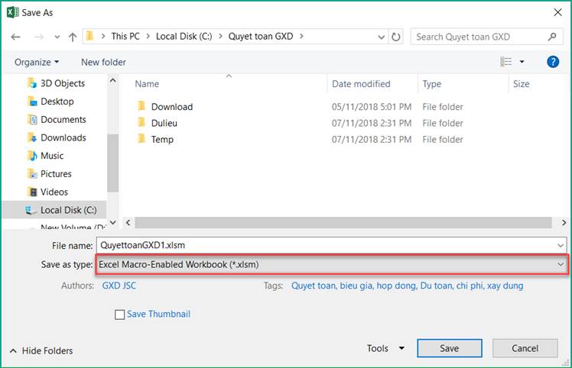The image size is (572, 368).
Task: Click the Cancel button
Action: point(525,348)
